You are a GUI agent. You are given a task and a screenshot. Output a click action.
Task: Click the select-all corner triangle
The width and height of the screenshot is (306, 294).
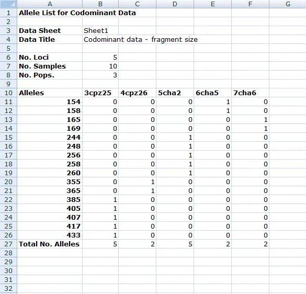[8, 4]
